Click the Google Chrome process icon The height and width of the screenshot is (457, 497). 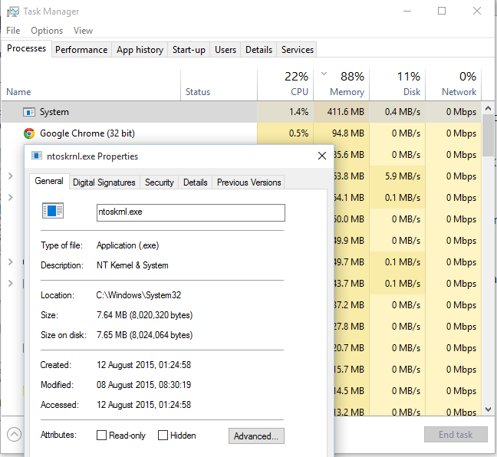(29, 133)
